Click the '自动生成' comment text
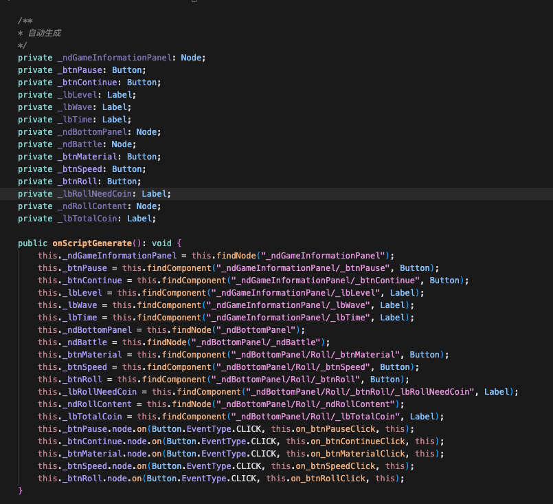553x504 pixels. (x=45, y=33)
